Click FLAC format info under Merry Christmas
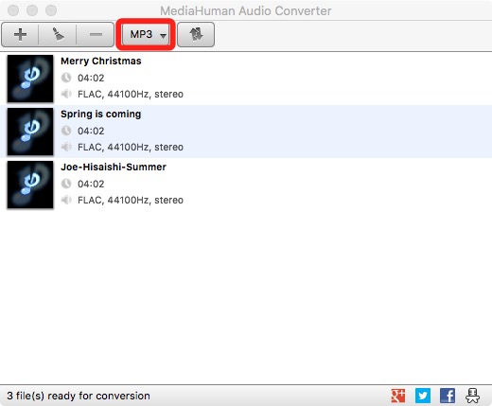The width and height of the screenshot is (492, 406). click(x=131, y=94)
